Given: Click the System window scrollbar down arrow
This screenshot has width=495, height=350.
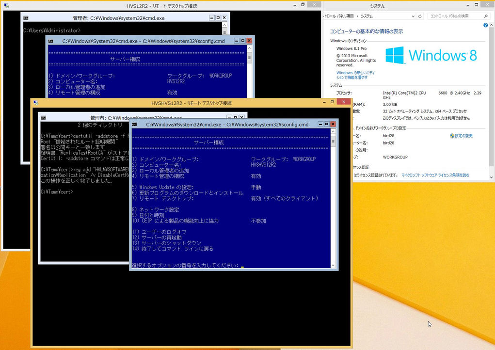Looking at the screenshot, I should (x=491, y=177).
